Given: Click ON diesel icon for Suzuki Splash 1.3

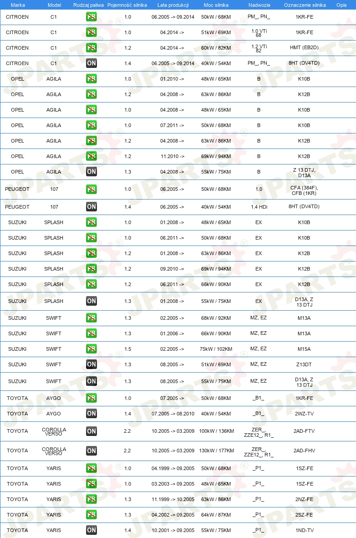Looking at the screenshot, I should pos(91,301).
